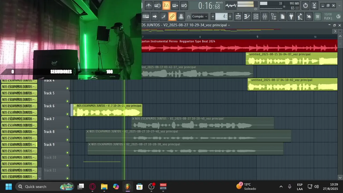The image size is (343, 193).
Task: Toggle mute dot on Track 10
Action: [x=67, y=165]
